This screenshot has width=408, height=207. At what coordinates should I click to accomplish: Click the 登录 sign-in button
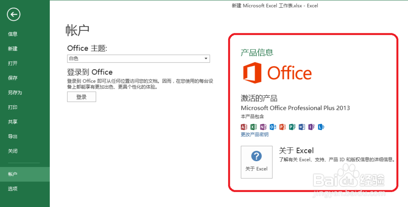pyautogui.click(x=82, y=97)
